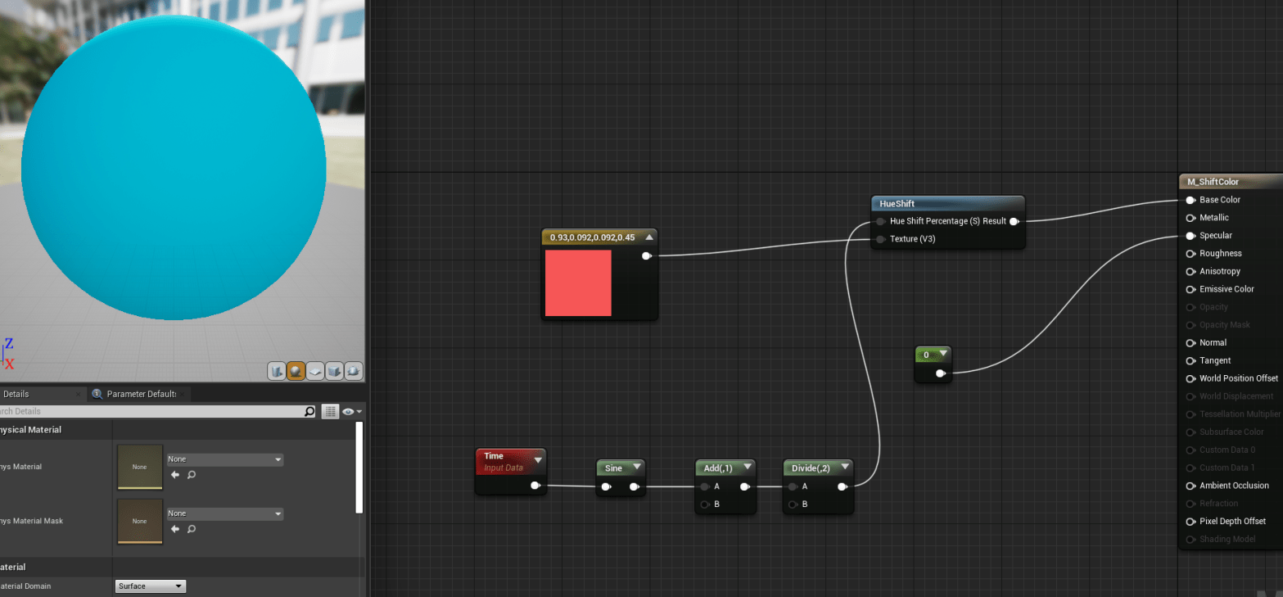
Task: Click the Details property matrix grid icon
Action: pos(329,411)
